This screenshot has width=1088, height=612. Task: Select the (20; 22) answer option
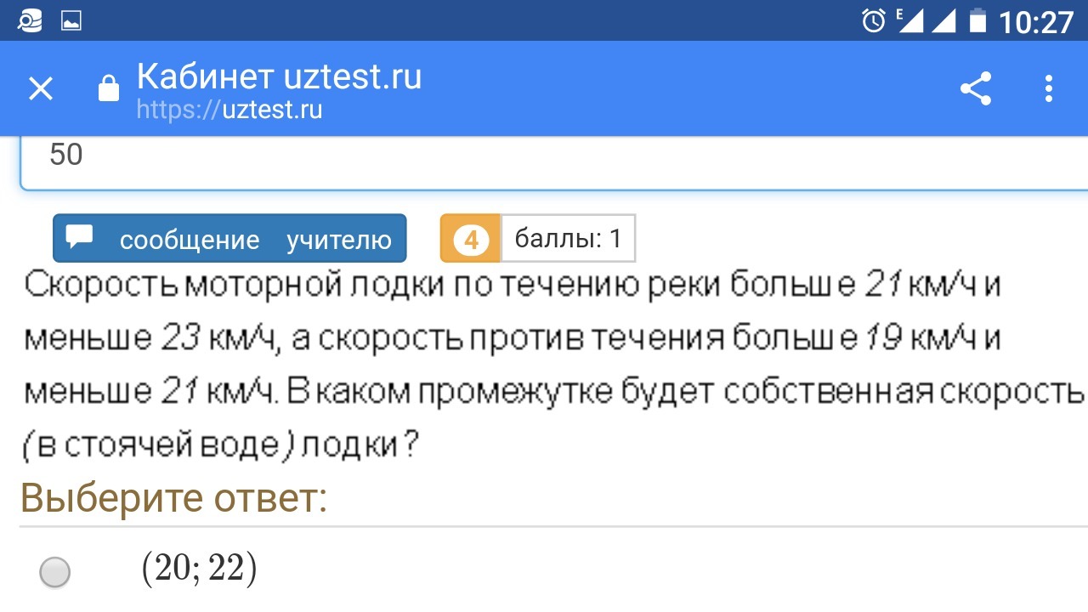(x=55, y=571)
